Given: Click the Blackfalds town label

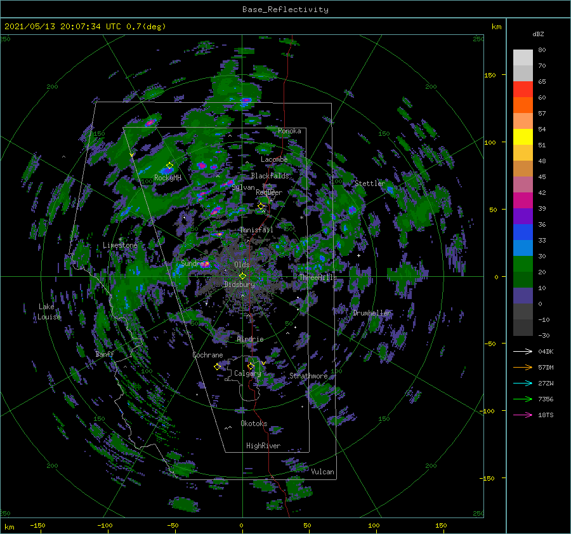Looking at the screenshot, I should (270, 176).
